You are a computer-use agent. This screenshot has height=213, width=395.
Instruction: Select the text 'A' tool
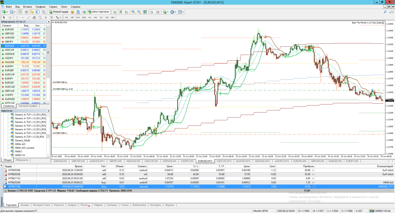[x=46, y=17]
